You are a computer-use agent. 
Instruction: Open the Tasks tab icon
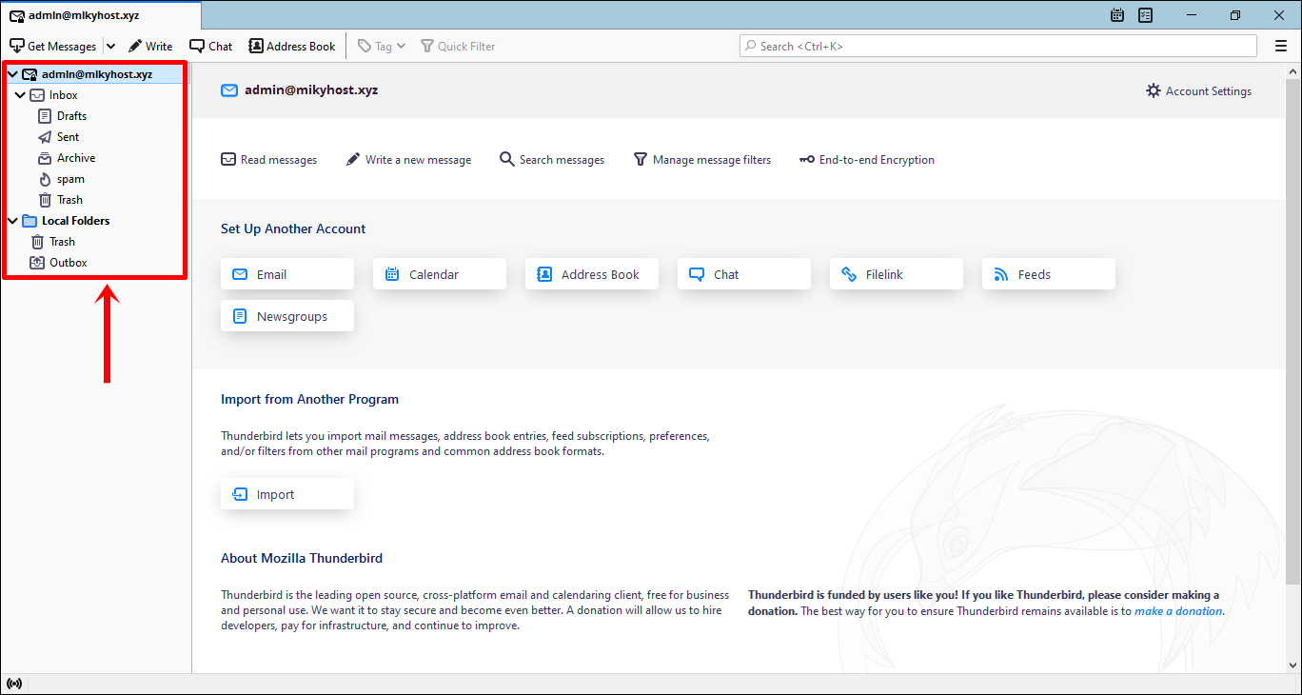(x=1146, y=15)
